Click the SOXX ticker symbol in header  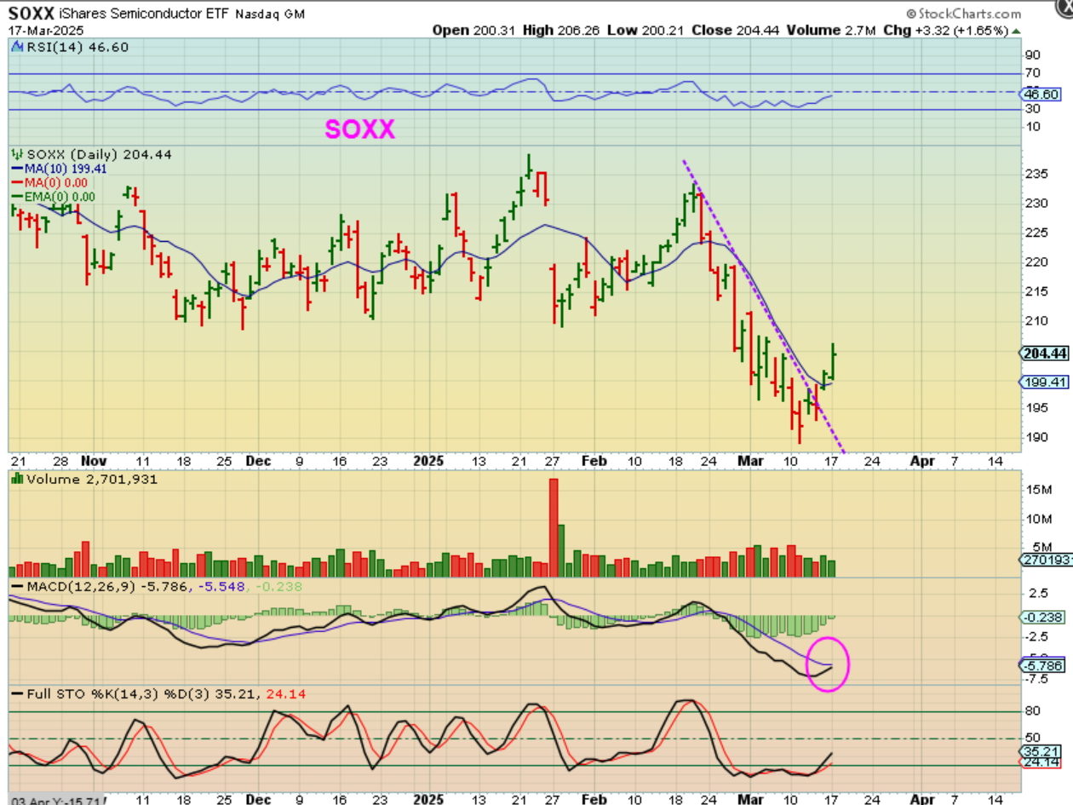(32, 14)
